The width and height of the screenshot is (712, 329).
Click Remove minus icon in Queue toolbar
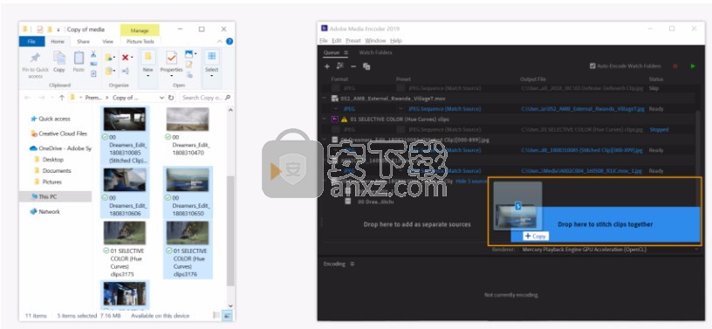(353, 66)
